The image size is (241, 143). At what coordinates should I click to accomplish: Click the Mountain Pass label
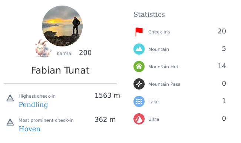[164, 84]
